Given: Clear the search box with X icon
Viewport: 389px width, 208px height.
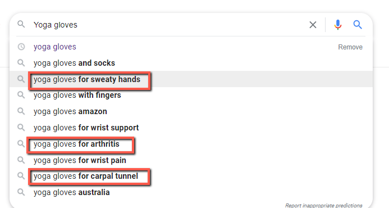Looking at the screenshot, I should pos(313,25).
